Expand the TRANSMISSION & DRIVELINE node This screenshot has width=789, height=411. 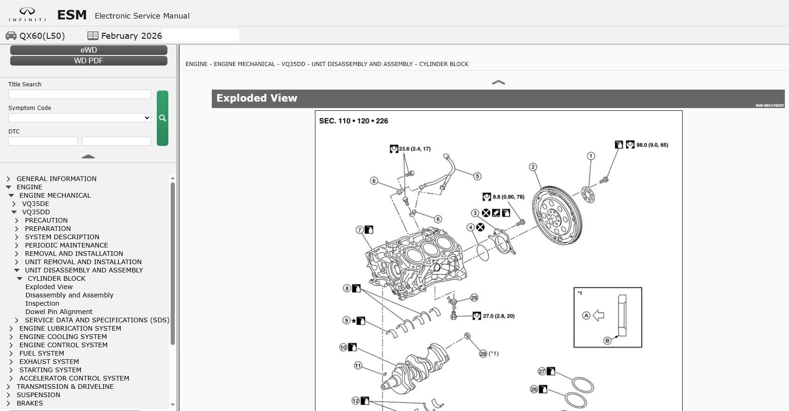click(8, 387)
